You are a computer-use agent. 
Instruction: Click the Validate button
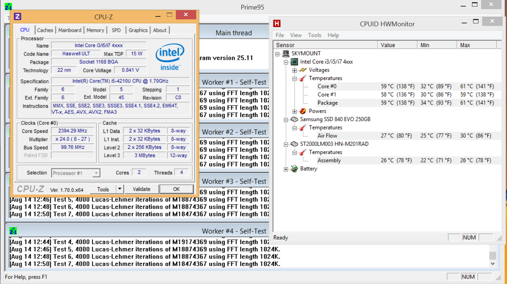click(142, 189)
